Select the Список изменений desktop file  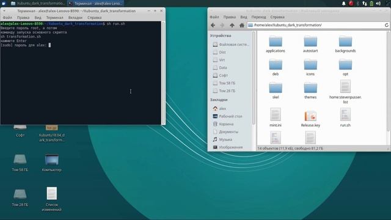[x=51, y=199]
